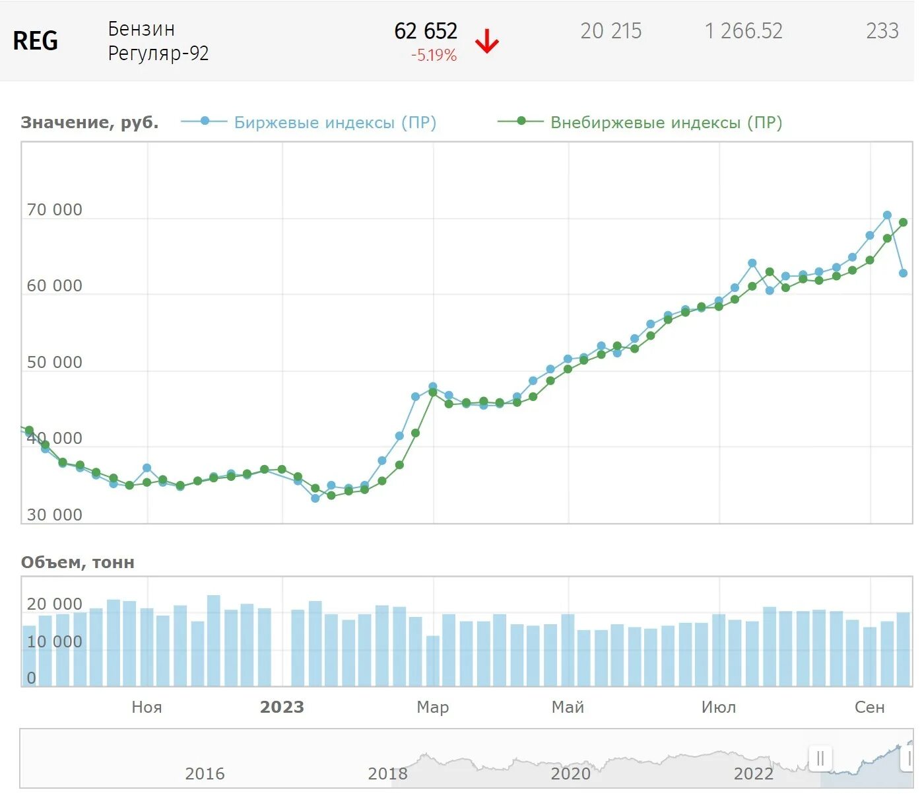920x794 pixels.
Task: Toggle the Внебиржевые индексы (ПР) legend series
Action: pos(640,122)
